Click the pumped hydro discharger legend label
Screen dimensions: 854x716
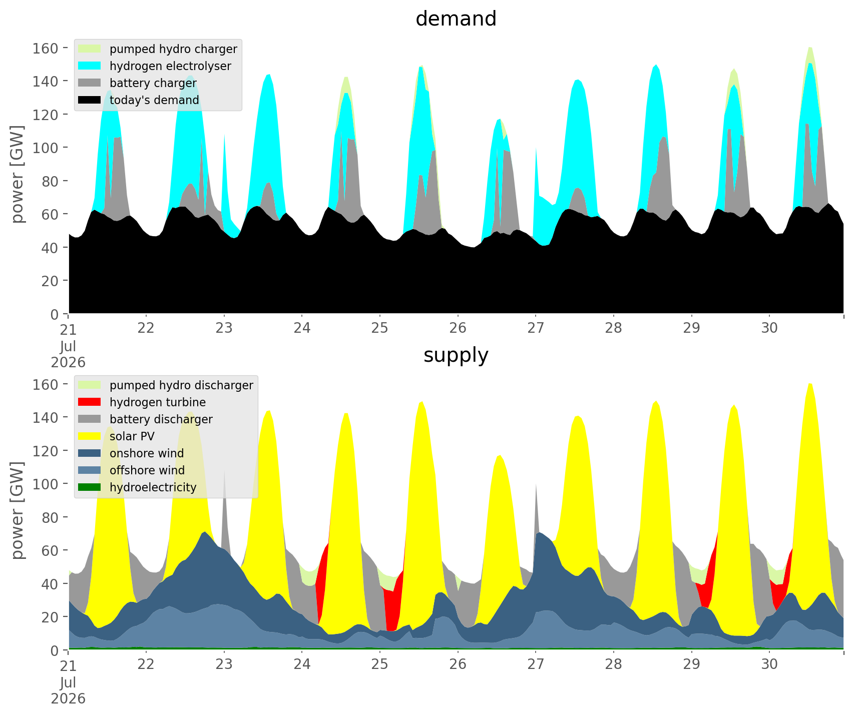(x=181, y=385)
